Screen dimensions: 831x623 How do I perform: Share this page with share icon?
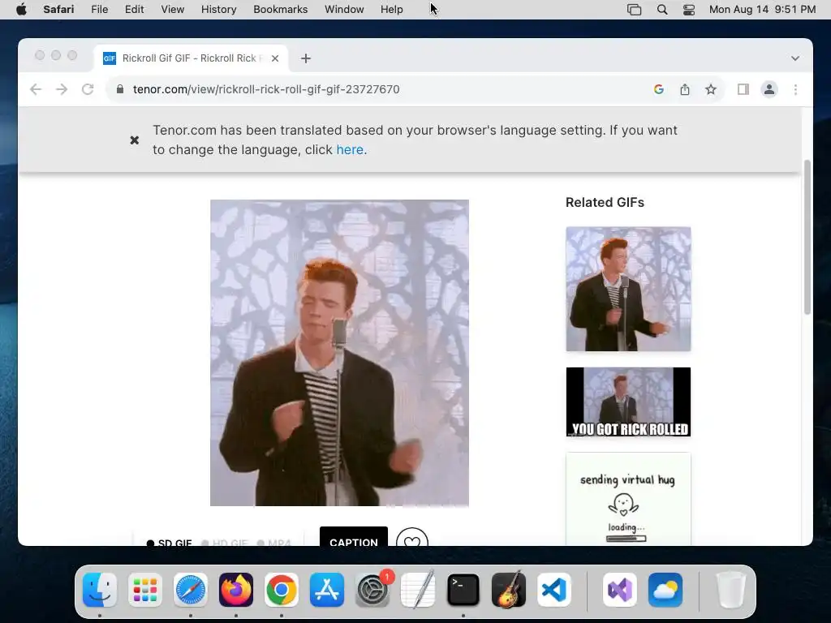pos(685,89)
